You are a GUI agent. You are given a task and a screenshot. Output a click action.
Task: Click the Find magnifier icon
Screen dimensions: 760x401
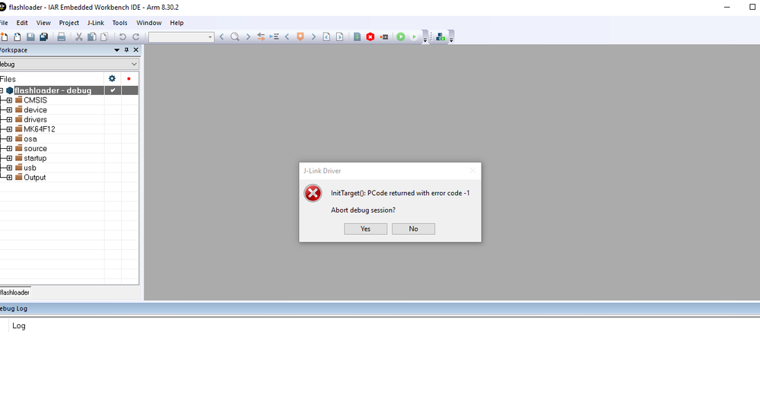[x=234, y=36]
